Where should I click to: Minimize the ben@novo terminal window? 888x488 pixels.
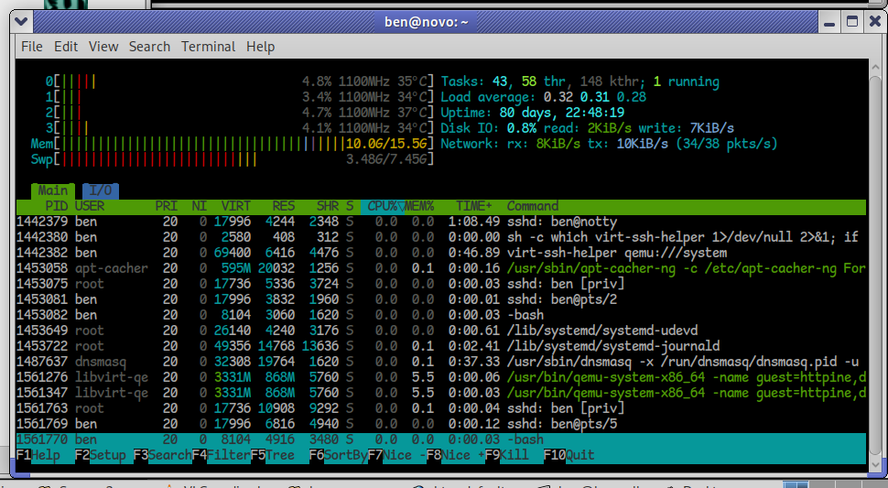828,21
